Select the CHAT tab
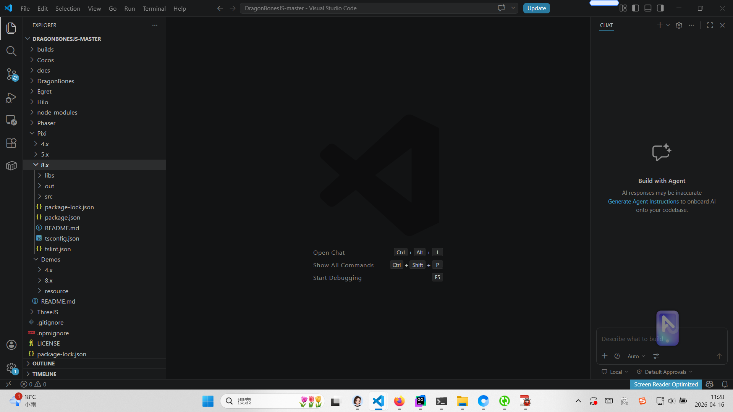733x412 pixels. coord(606,25)
